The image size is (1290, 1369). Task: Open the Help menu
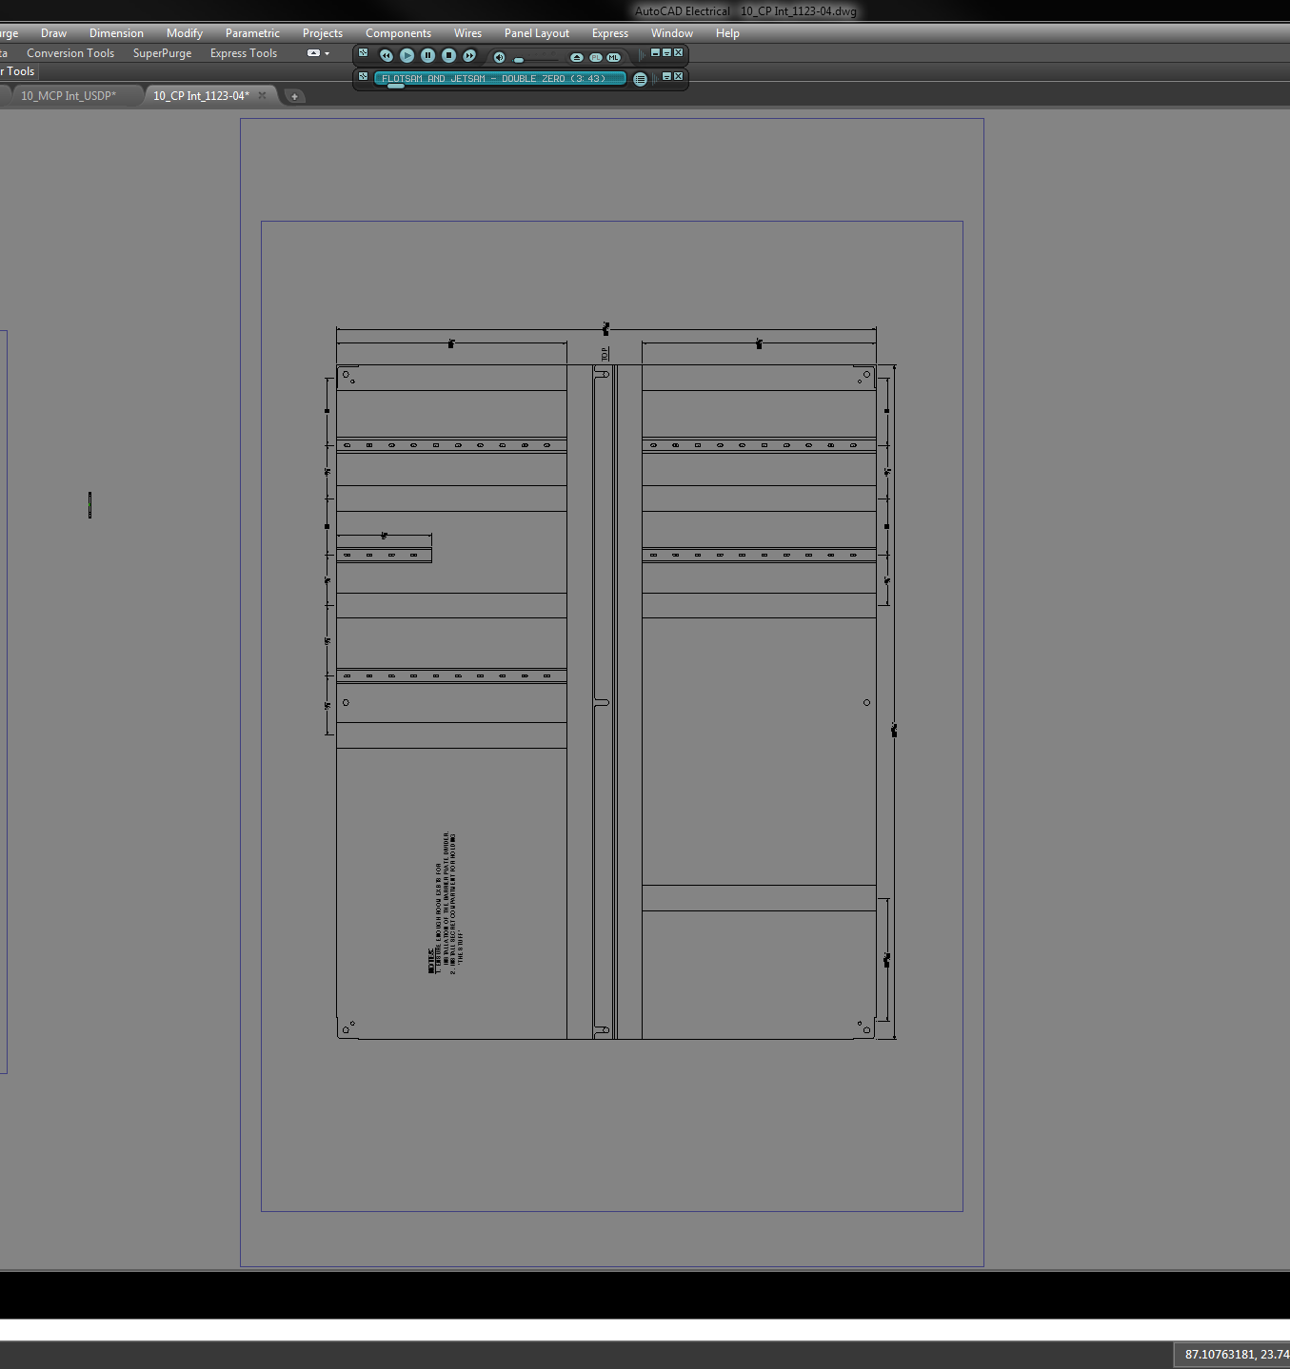tap(727, 33)
